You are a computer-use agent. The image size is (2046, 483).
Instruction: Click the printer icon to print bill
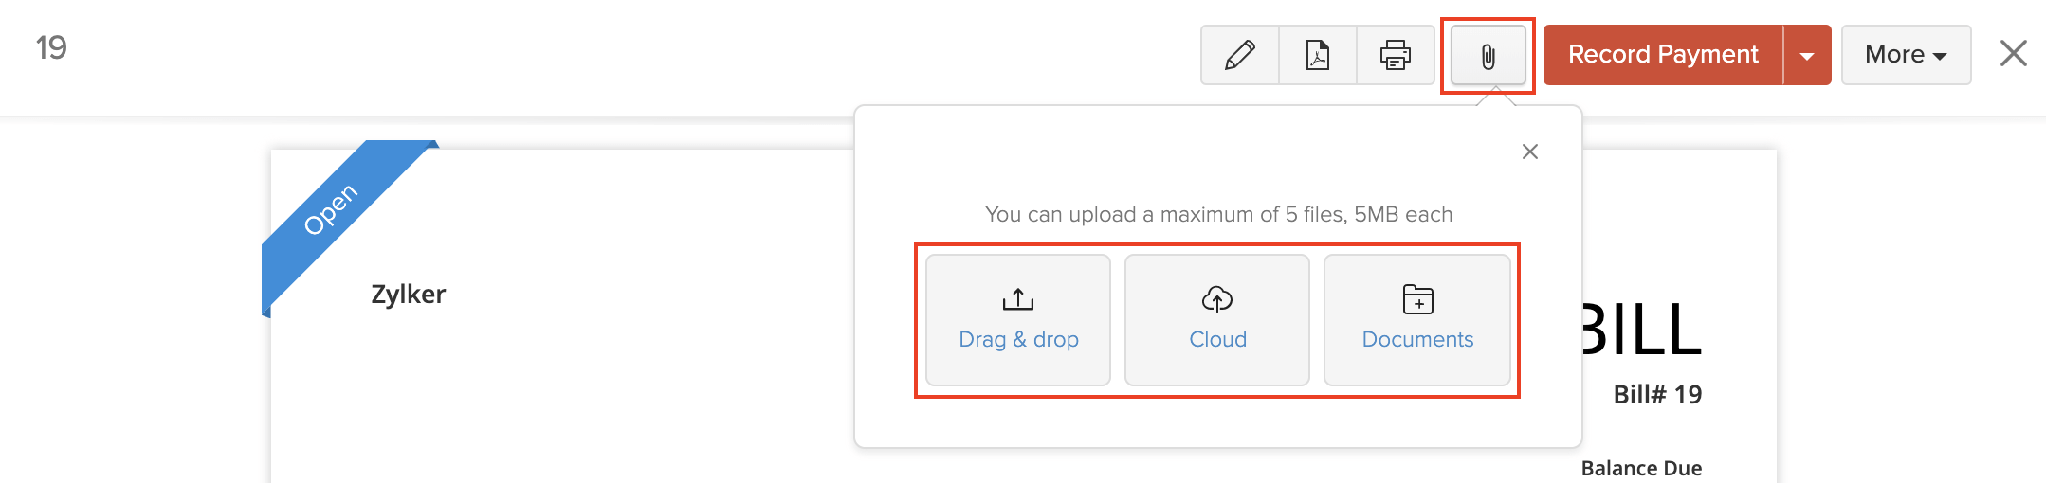[x=1395, y=55]
